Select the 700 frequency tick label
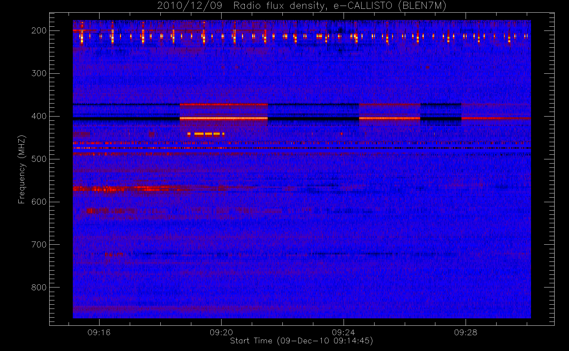Screen dimensions: 569x351 39,245
